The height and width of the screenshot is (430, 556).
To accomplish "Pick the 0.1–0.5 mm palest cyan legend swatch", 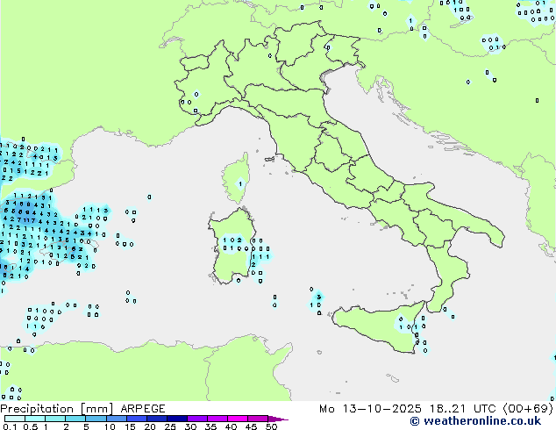I will pyautogui.click(x=15, y=419).
